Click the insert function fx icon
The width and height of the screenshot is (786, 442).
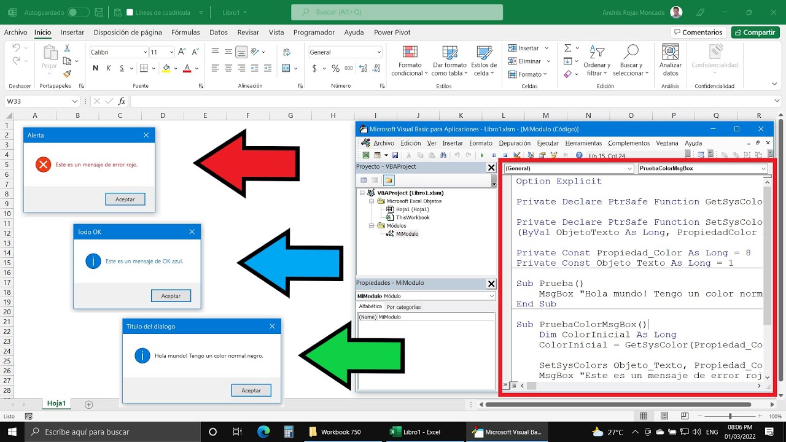[122, 101]
